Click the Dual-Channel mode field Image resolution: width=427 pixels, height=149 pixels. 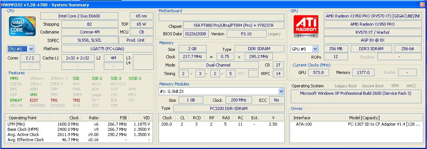pos(219,65)
